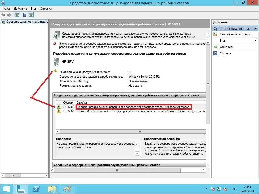259x194 pixels.
Task: Click the Сервер column header
Action: (68, 103)
